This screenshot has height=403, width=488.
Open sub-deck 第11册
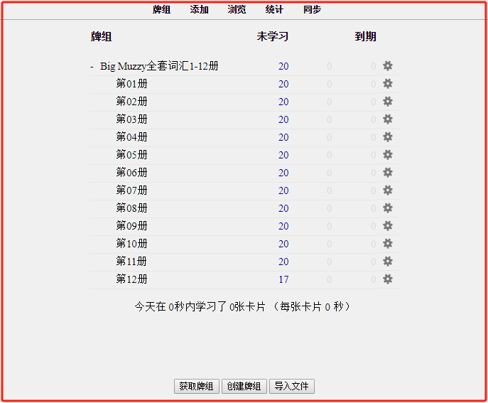(x=131, y=261)
